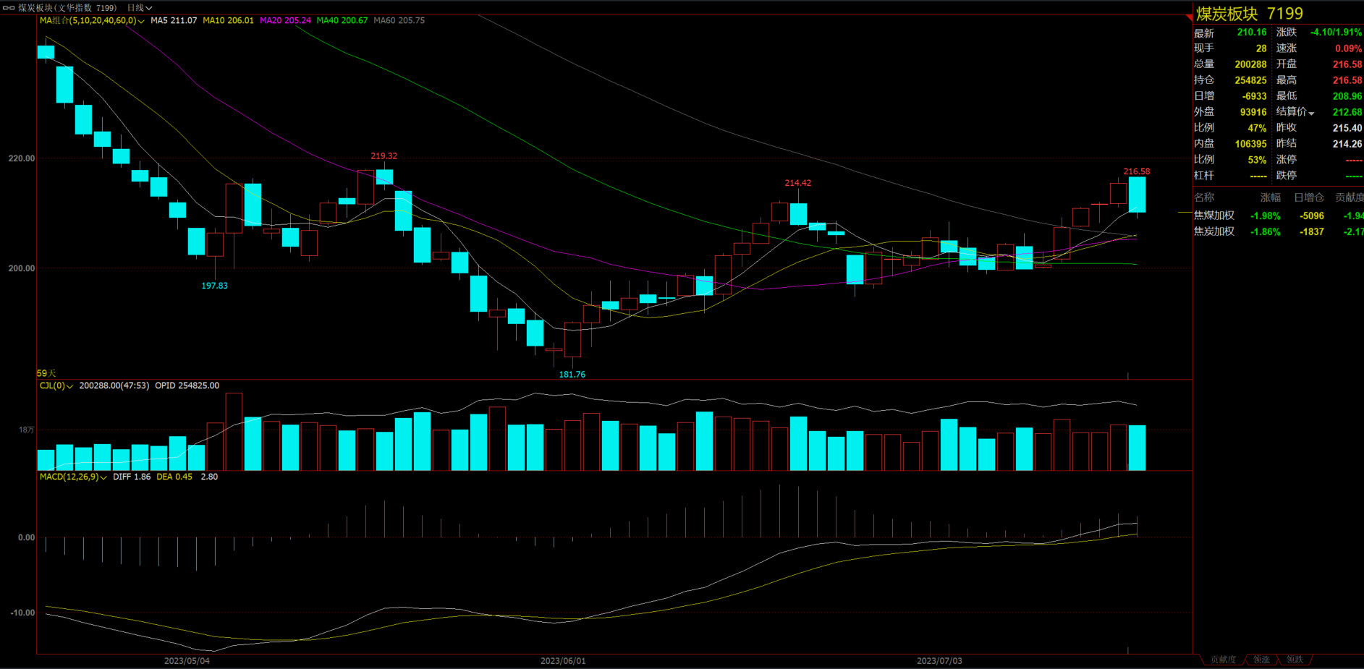Click the MA10 206.01 label

click(228, 20)
